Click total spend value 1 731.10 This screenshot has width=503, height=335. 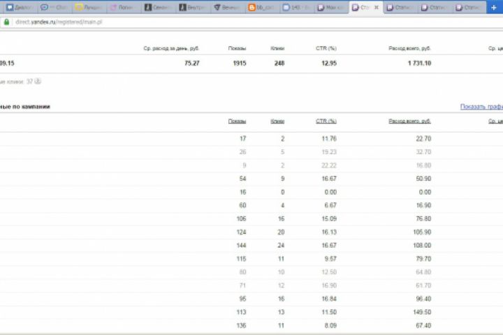(420, 64)
